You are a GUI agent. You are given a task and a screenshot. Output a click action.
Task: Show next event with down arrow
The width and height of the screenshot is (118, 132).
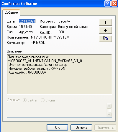(x=106, y=30)
